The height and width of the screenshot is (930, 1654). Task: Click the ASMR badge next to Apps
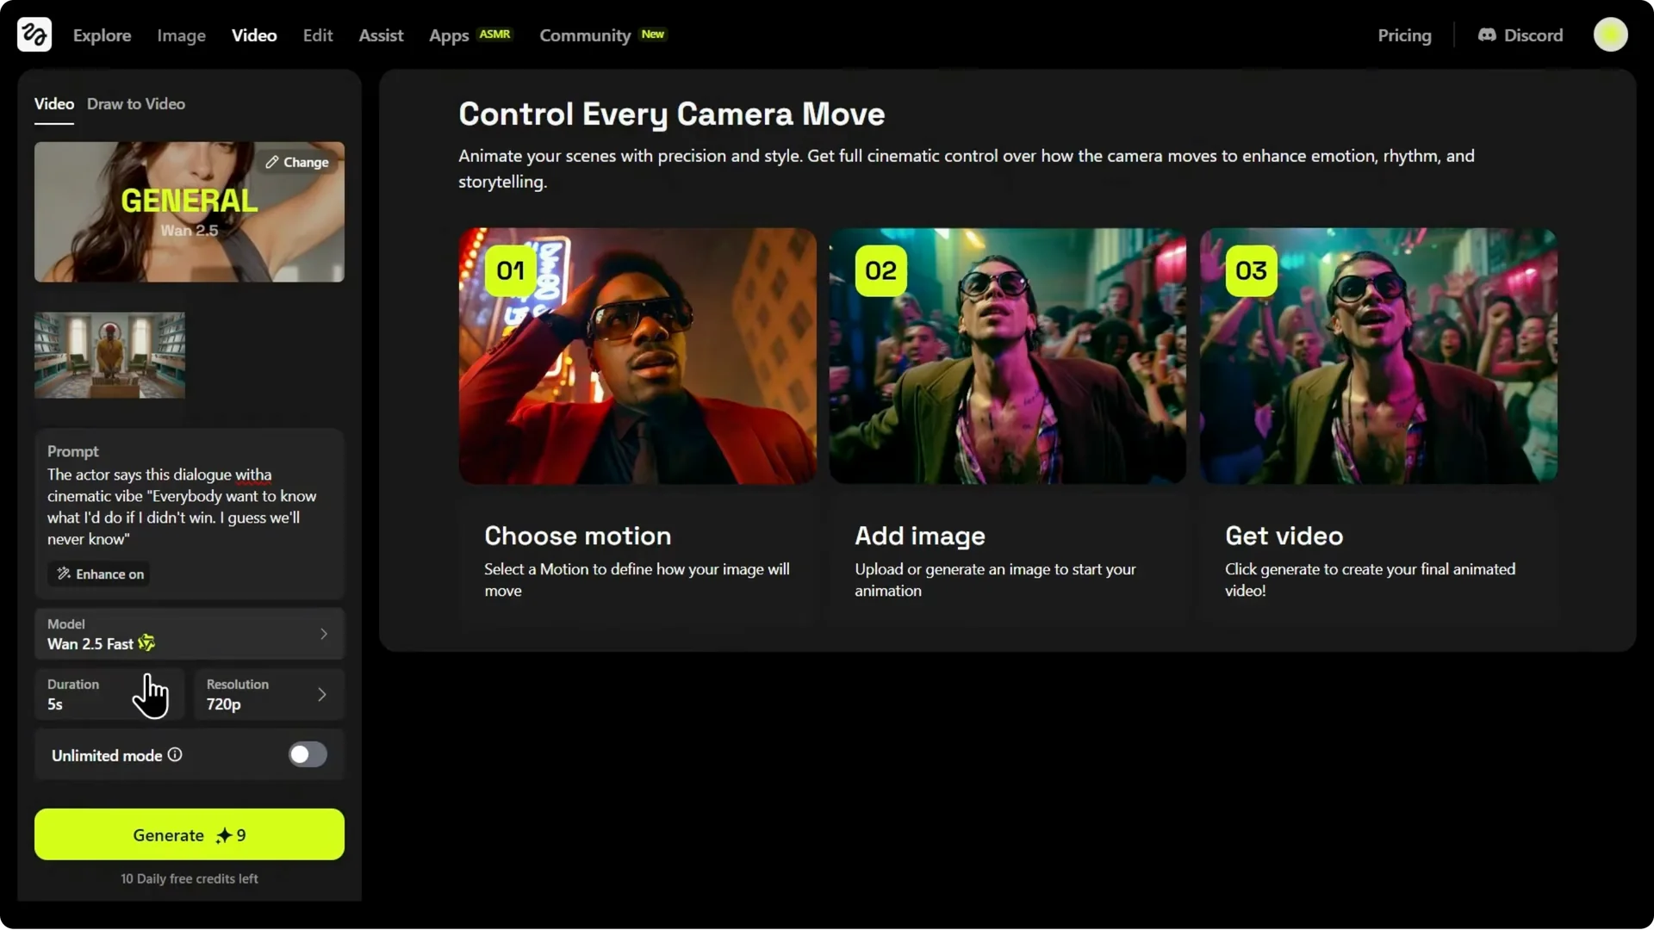click(494, 34)
